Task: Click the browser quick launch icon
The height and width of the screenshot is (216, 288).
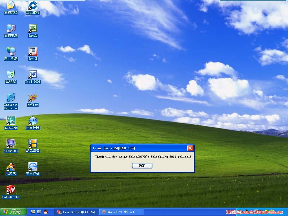Action: 39,212
